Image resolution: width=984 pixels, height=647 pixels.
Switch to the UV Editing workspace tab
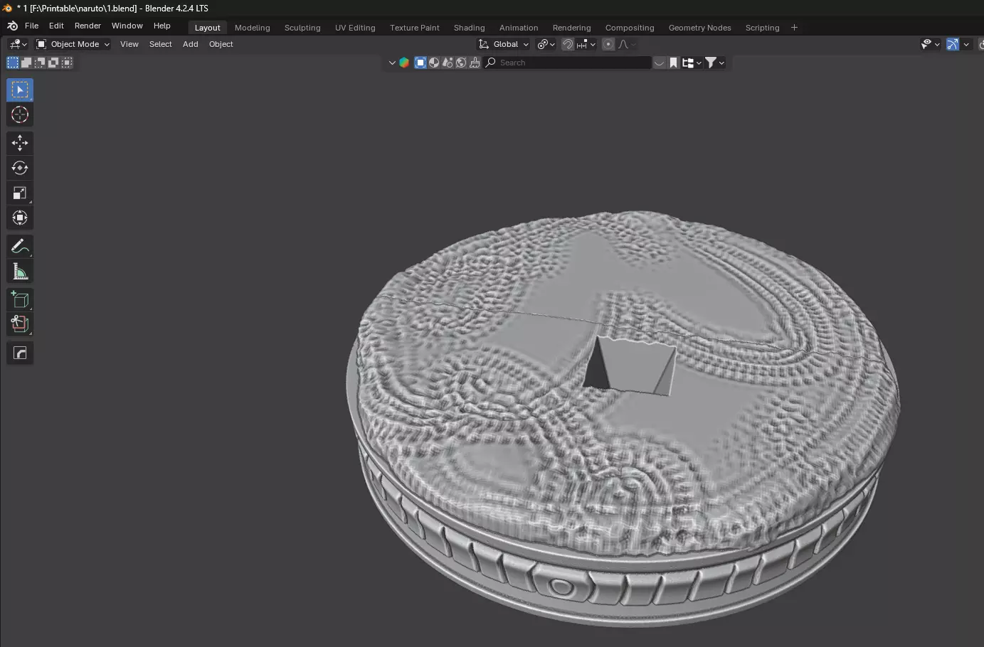click(x=355, y=28)
